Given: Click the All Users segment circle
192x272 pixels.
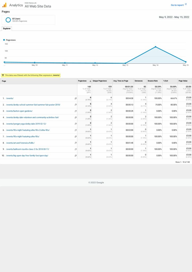Looking at the screenshot, I should click(x=8, y=20).
